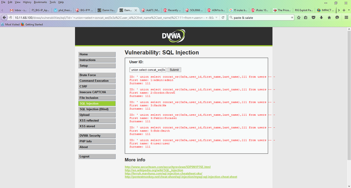Switch to the iRules 10 tab
The height and width of the screenshot is (188, 351).
[x=260, y=10]
